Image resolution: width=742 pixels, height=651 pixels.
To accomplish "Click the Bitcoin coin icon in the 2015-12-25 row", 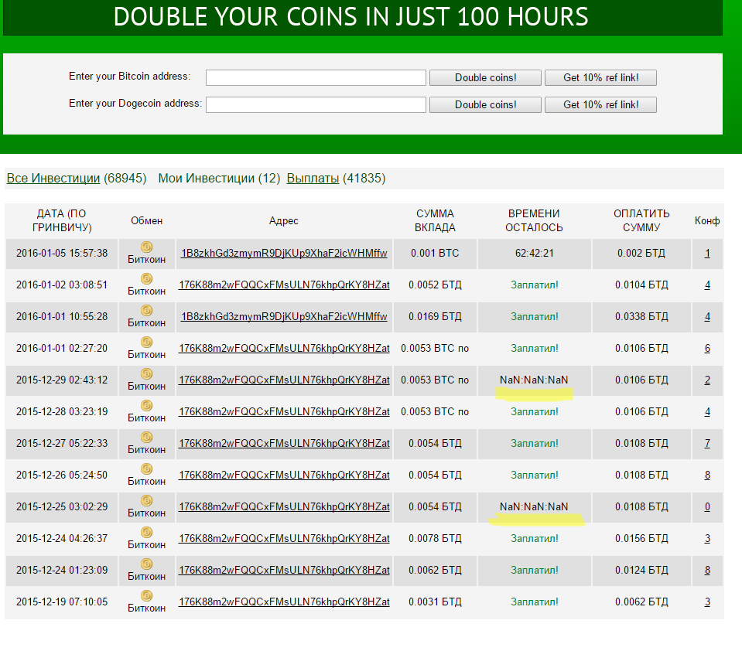I will [146, 500].
